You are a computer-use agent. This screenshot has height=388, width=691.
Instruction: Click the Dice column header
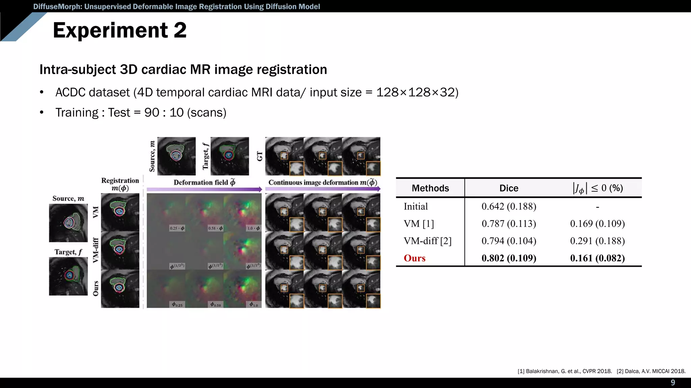[x=509, y=188]
